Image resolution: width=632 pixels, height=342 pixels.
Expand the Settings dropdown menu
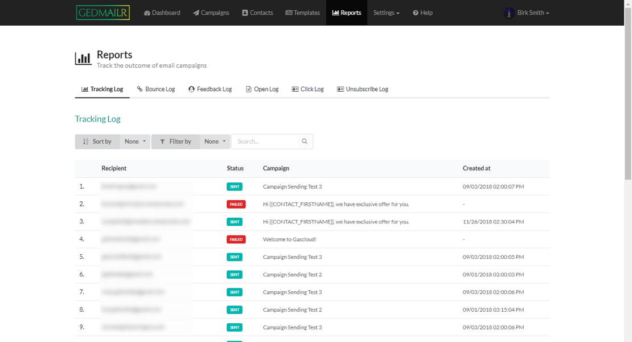(387, 13)
